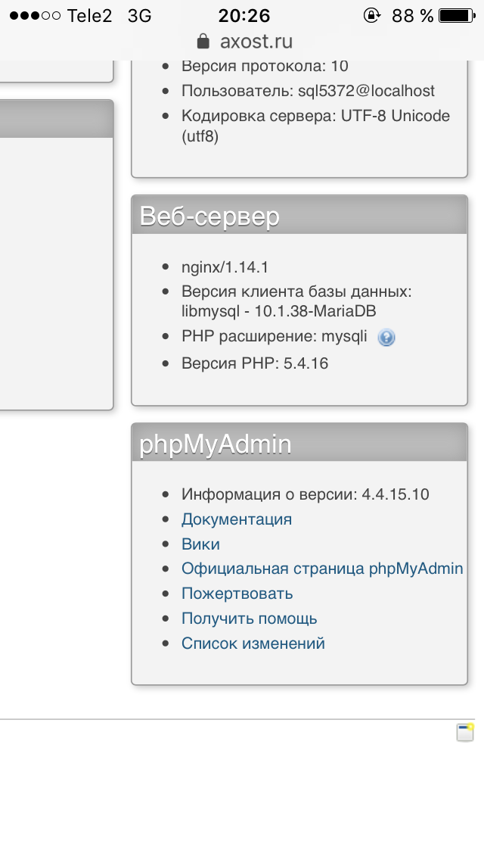Tap the axost.ru address field
The width and height of the screenshot is (484, 860).
[x=244, y=41]
